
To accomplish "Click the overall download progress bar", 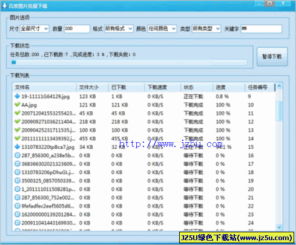I will pos(129,62).
